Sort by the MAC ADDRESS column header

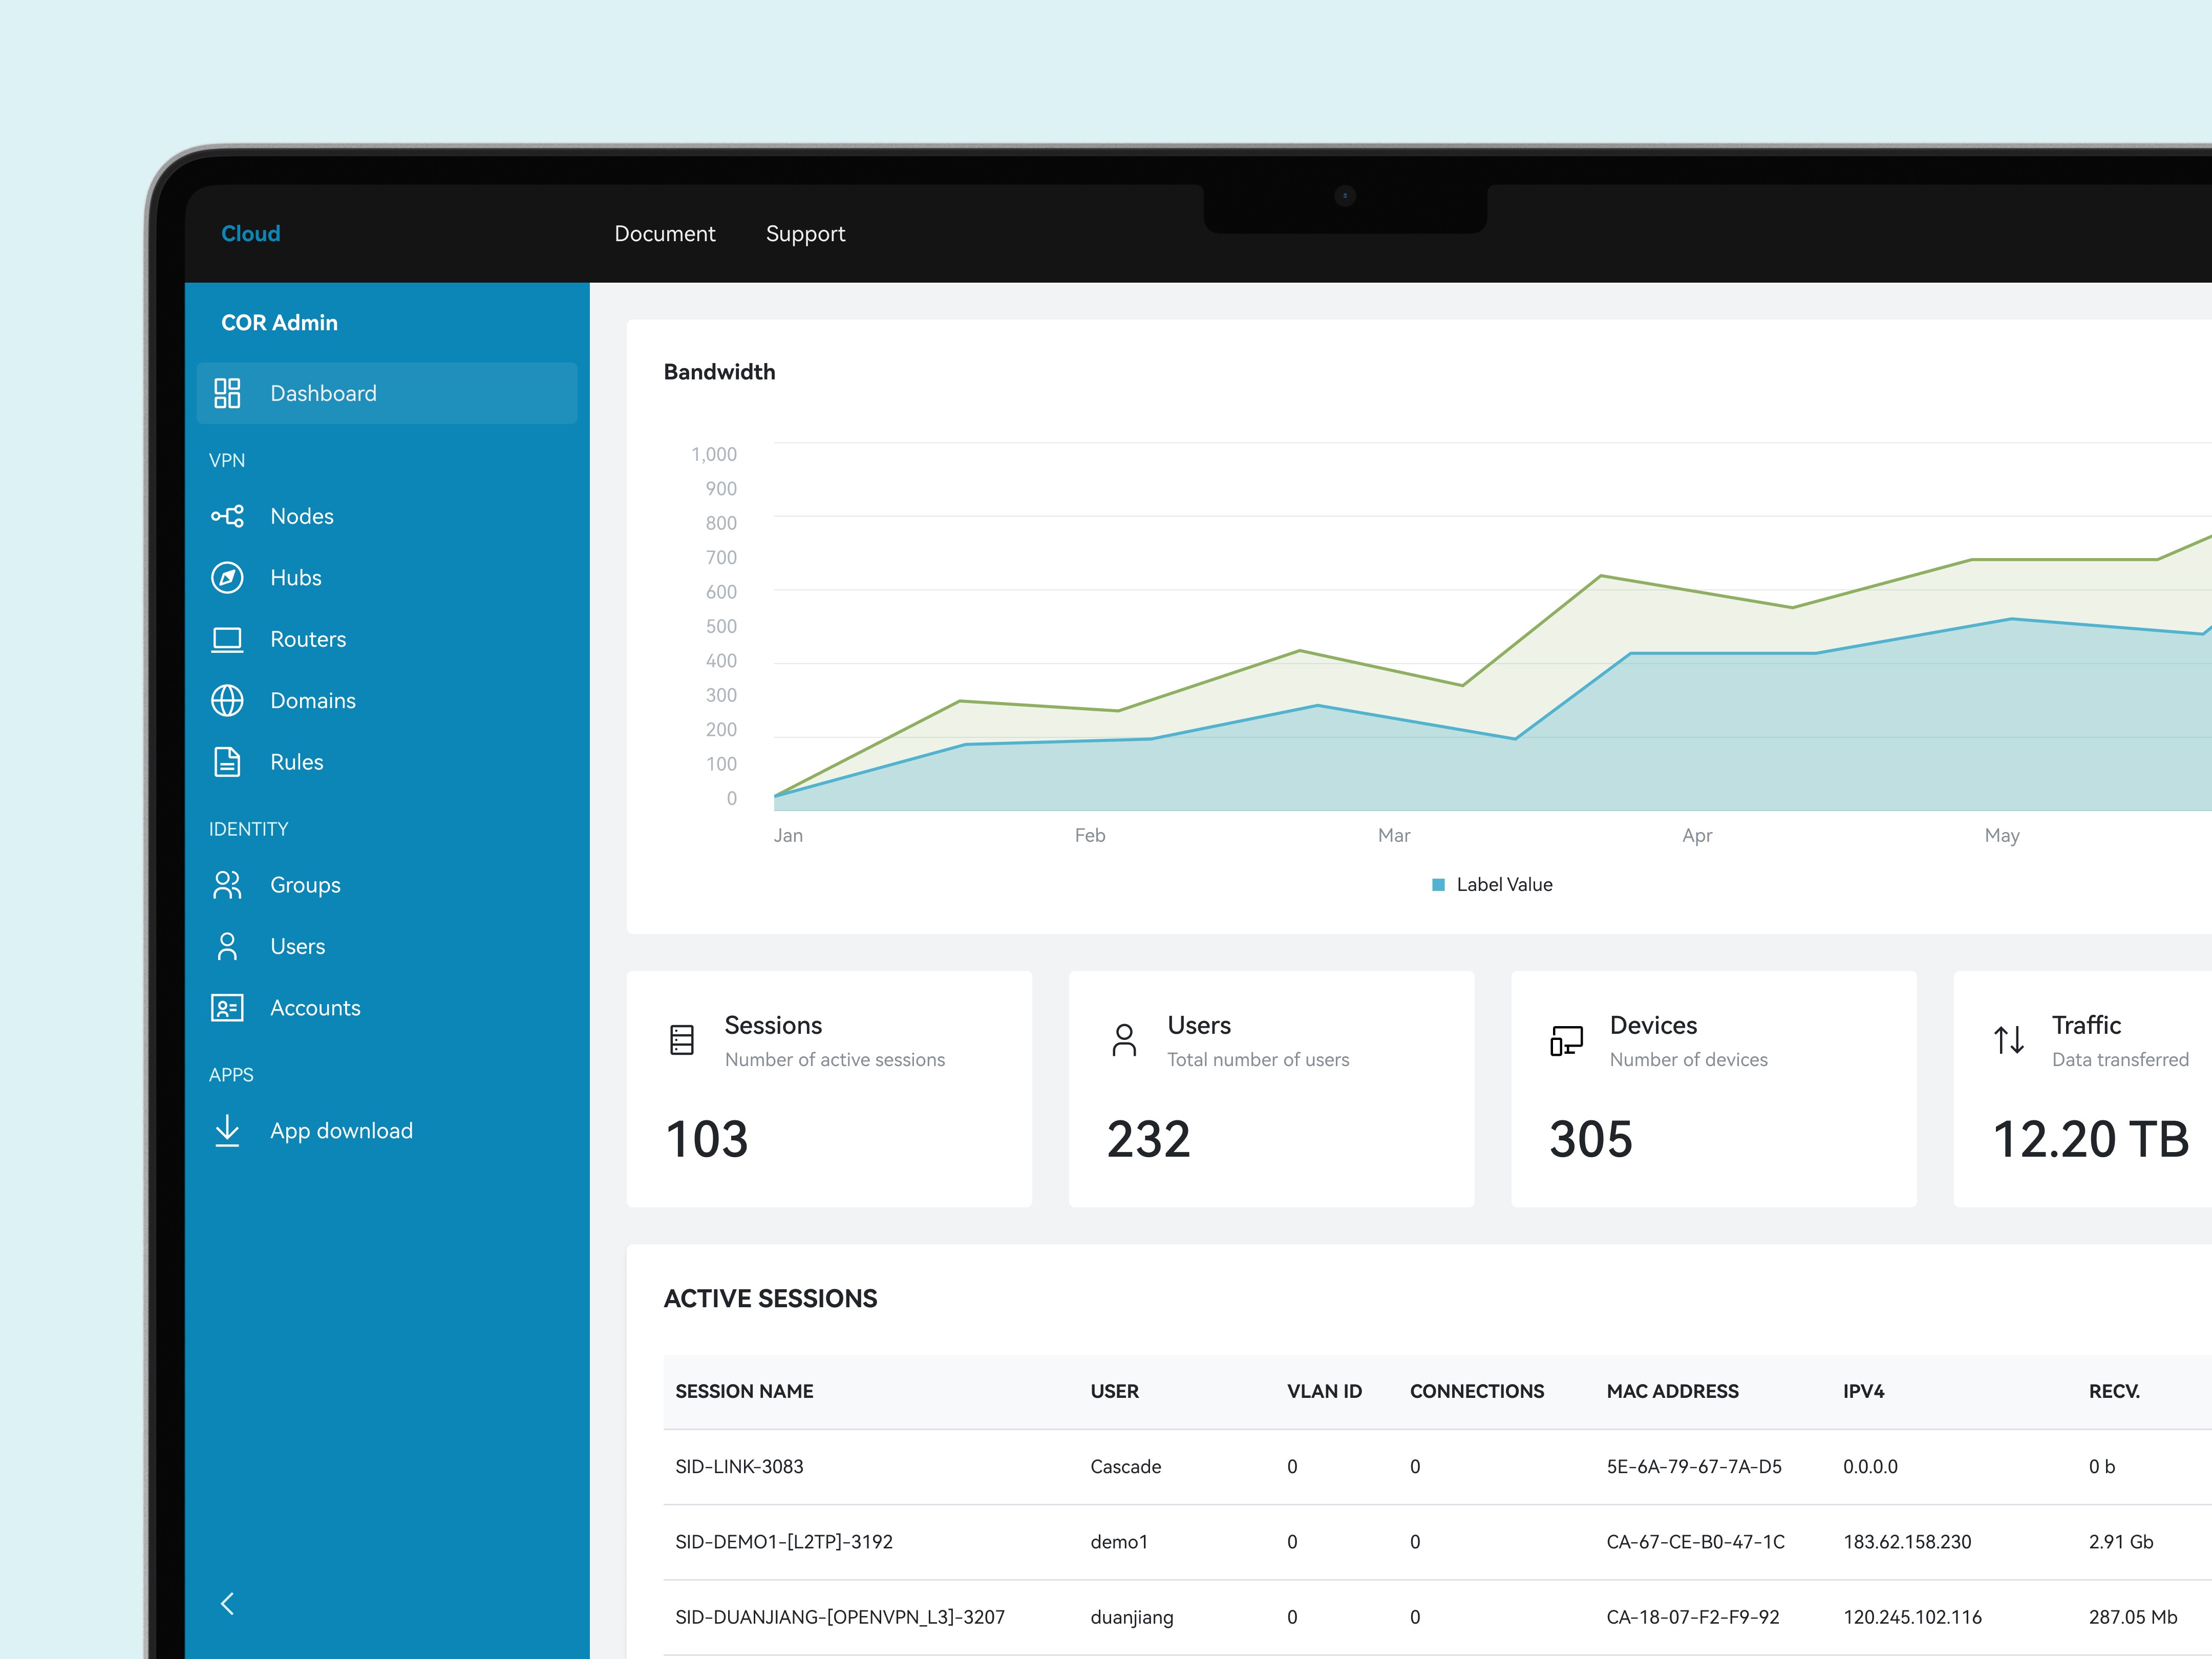(1672, 1391)
